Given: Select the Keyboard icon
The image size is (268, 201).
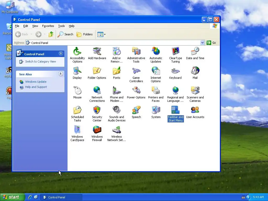Looking at the screenshot, I should (x=175, y=73).
